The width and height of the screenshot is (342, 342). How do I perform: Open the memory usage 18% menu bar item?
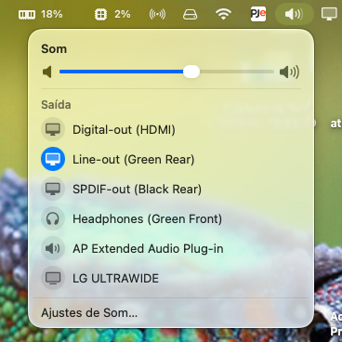41,14
